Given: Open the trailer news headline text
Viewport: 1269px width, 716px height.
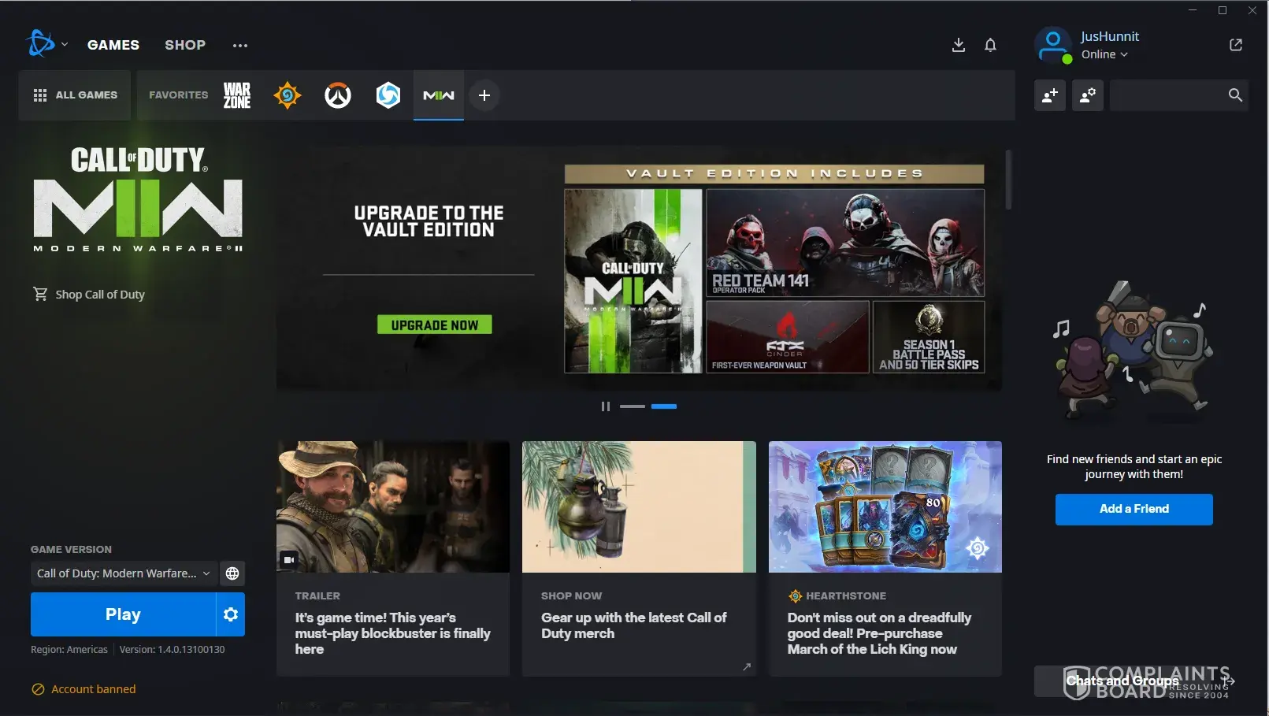Looking at the screenshot, I should click(x=393, y=633).
